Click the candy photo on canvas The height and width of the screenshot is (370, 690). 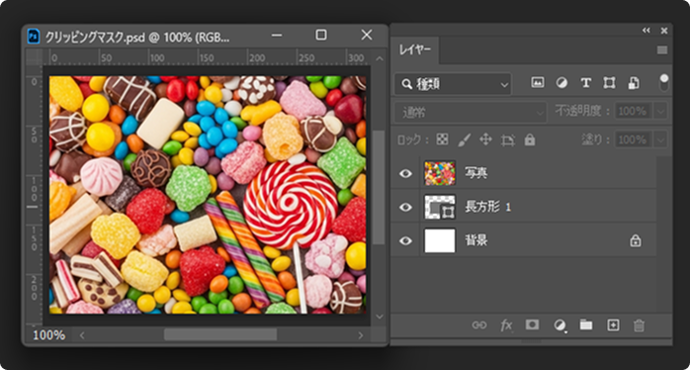pyautogui.click(x=208, y=195)
